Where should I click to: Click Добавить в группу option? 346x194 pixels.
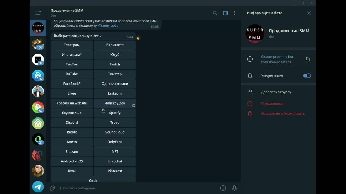[x=276, y=92]
